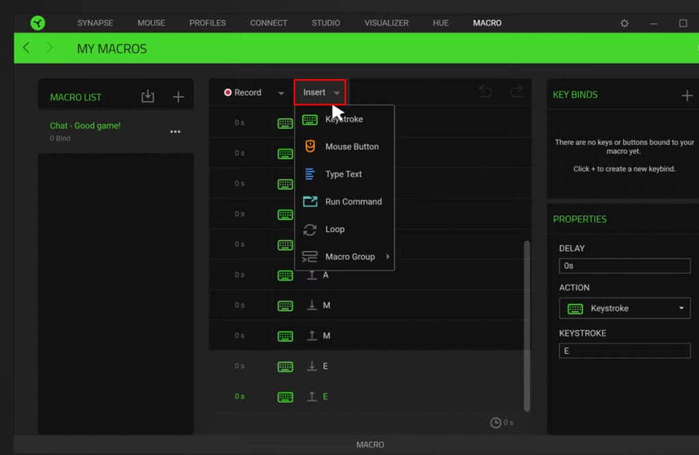Click the total duration clock icon

[x=496, y=422]
